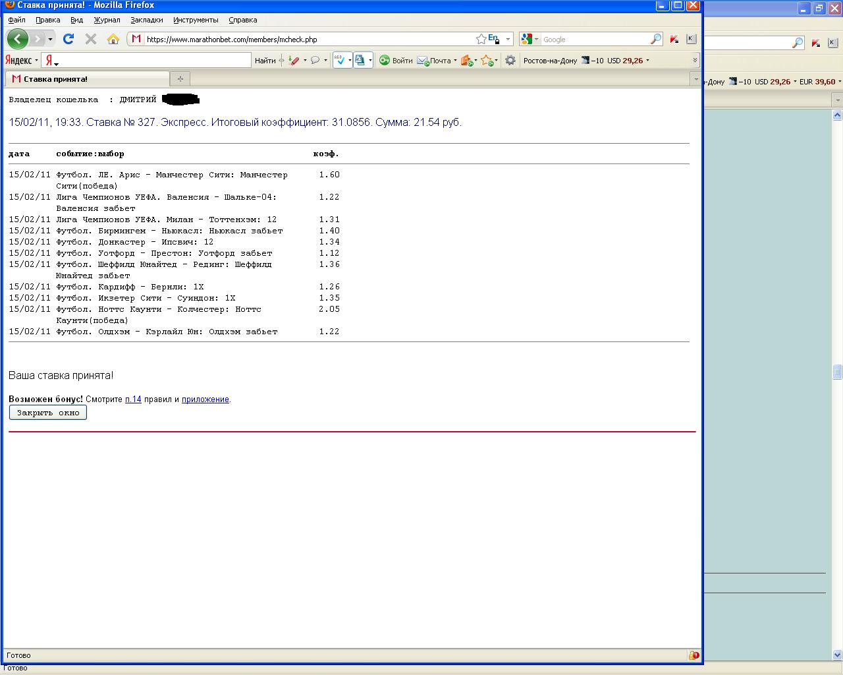Screen dimensions: 843x675
Task: Click into the URL address field
Action: (x=310, y=40)
